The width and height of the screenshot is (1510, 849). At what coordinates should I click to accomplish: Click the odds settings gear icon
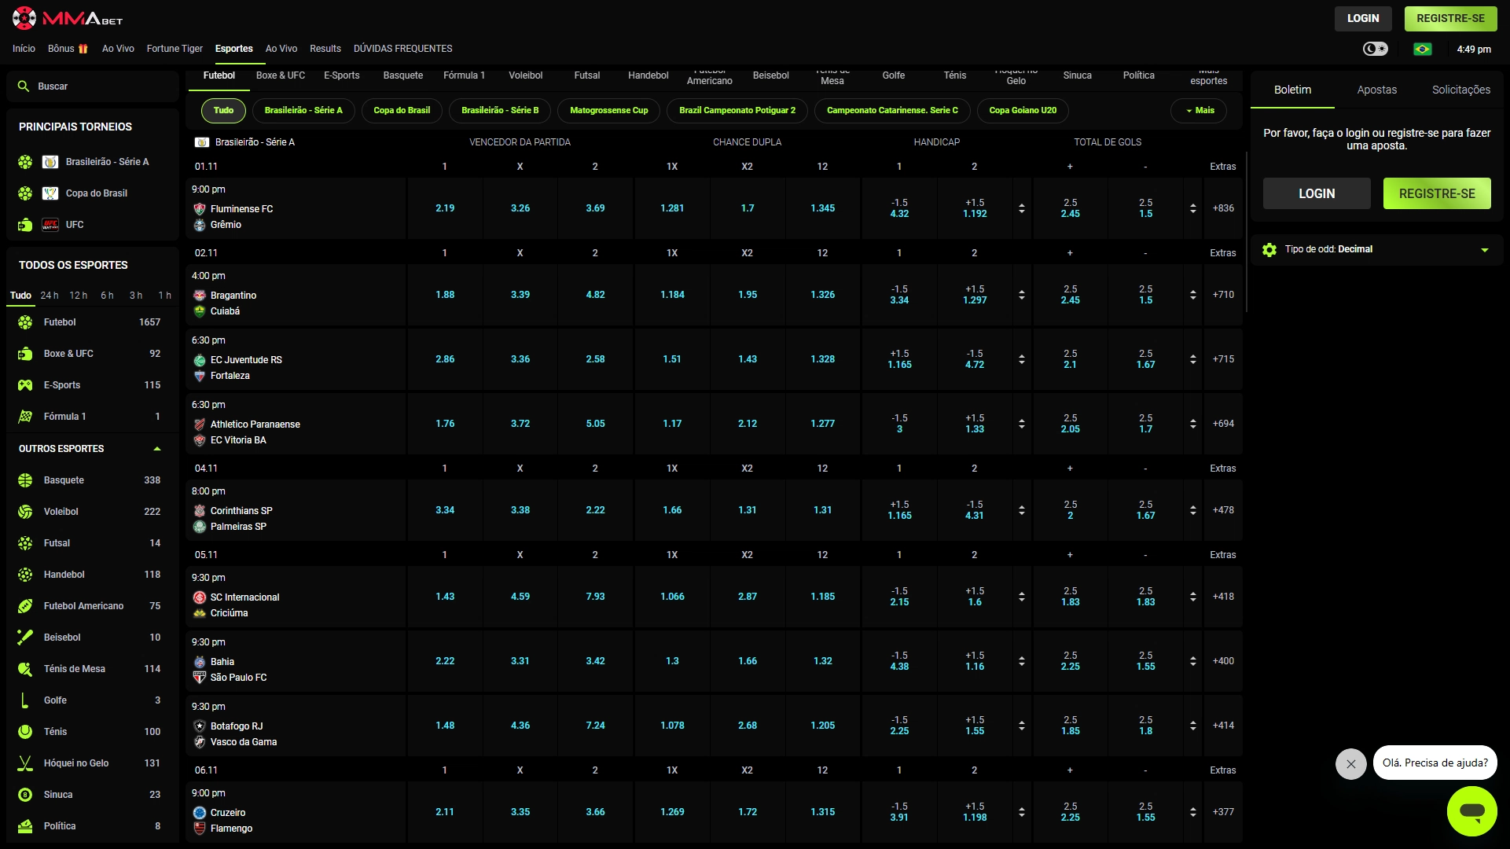click(1269, 250)
